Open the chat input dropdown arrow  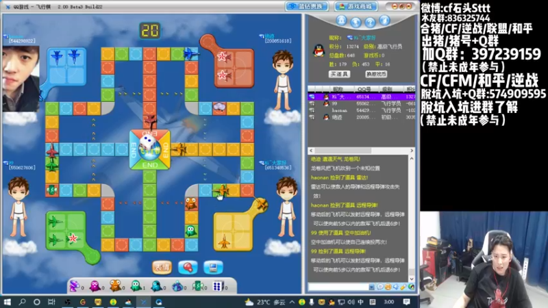pyautogui.click(x=371, y=287)
